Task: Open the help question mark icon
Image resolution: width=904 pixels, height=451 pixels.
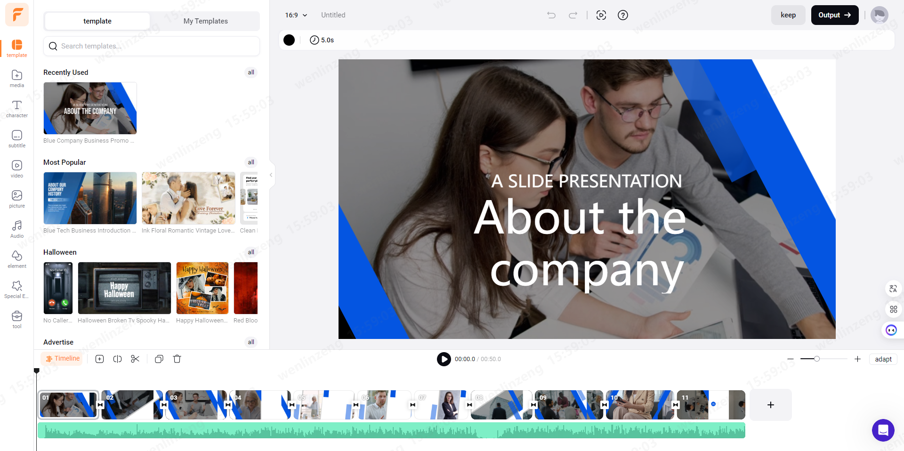Action: 622,15
